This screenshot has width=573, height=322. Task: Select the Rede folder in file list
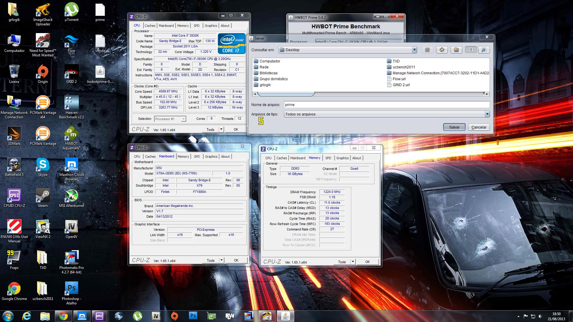[x=261, y=67]
